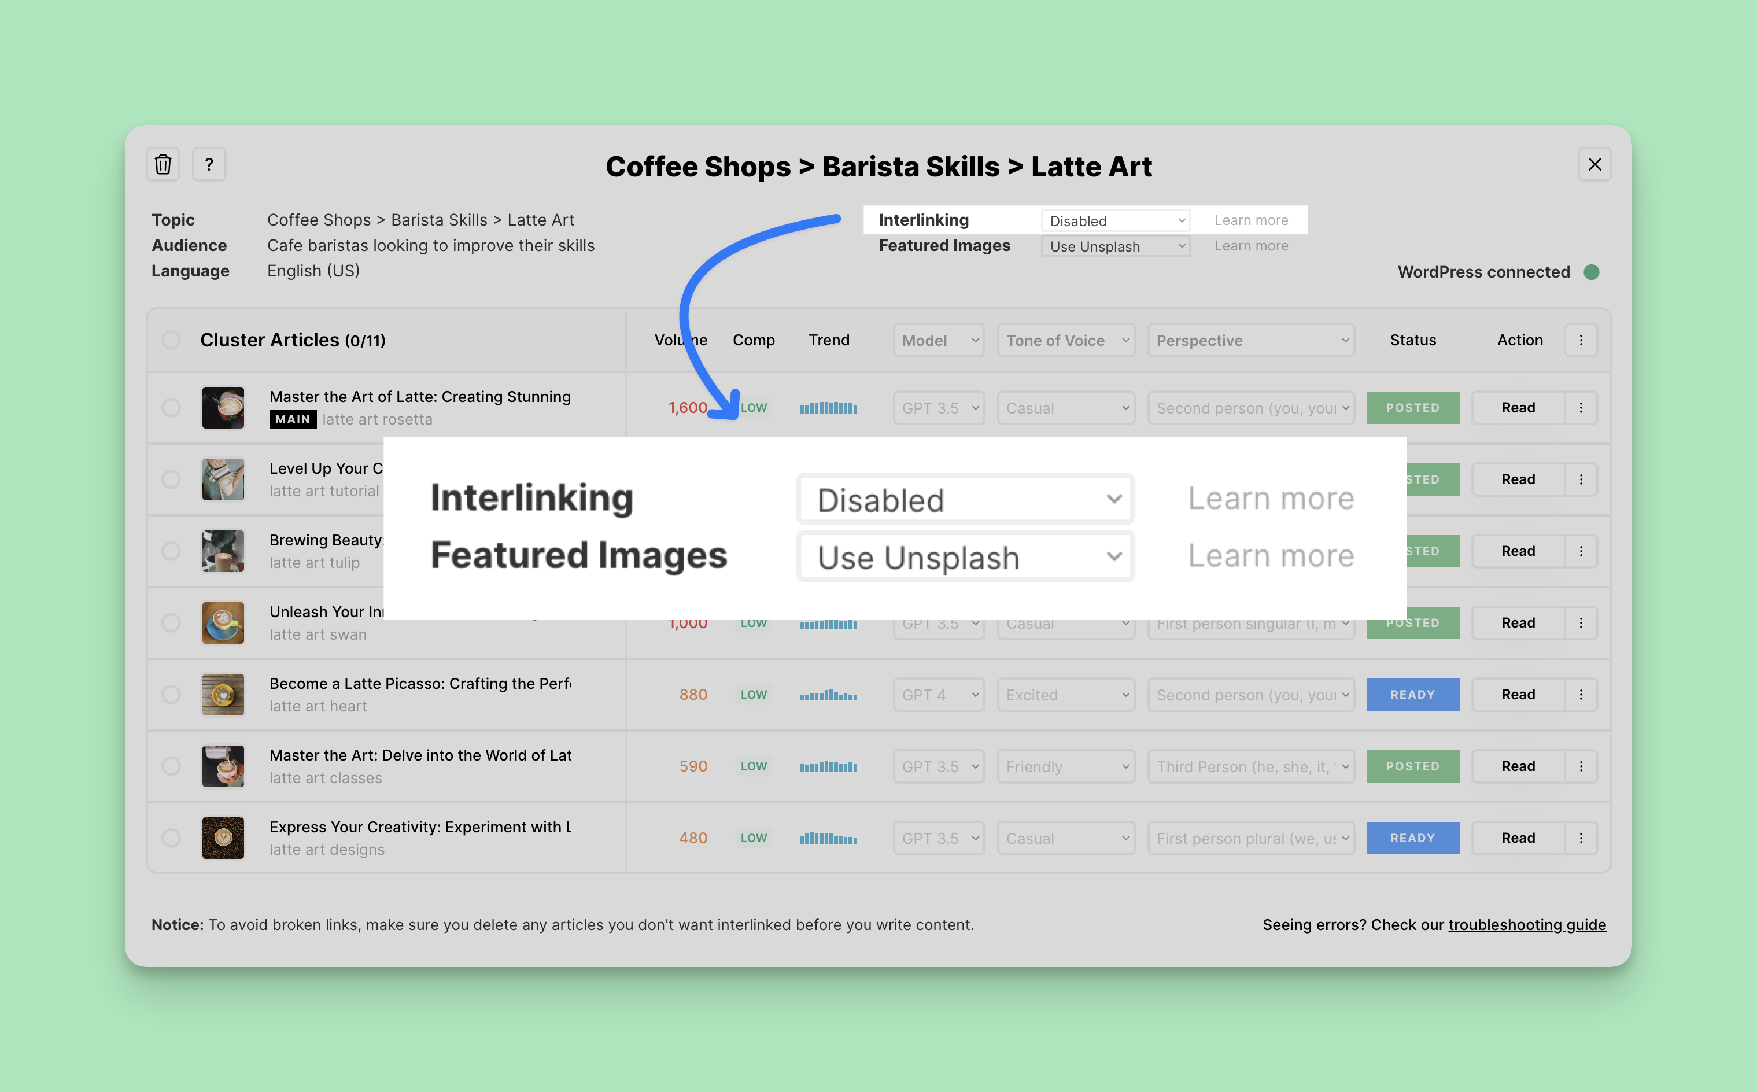Open header three-dot menu in Action column
Viewport: 1757px width, 1092px height.
click(1581, 340)
